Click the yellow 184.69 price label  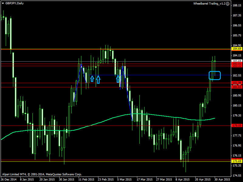(x=237, y=49)
